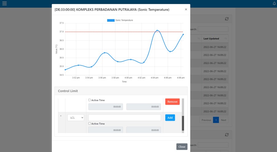
Task: Click the red dashed limit line at 37.0
Action: [x=124, y=32]
